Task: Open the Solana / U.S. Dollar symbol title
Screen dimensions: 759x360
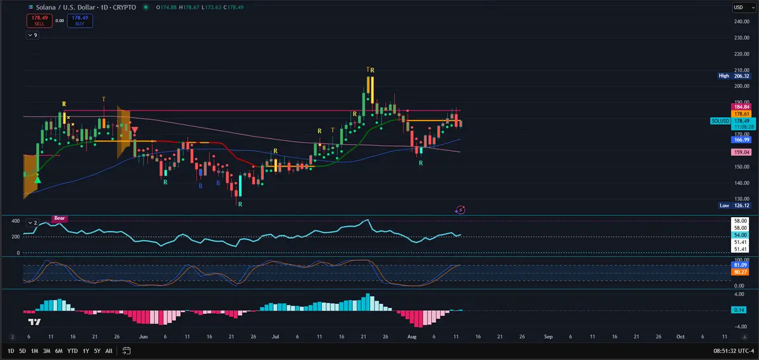Action: coord(65,8)
